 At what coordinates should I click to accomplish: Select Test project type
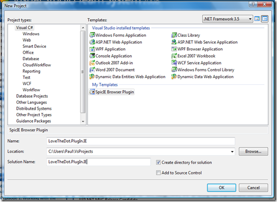coord(26,77)
